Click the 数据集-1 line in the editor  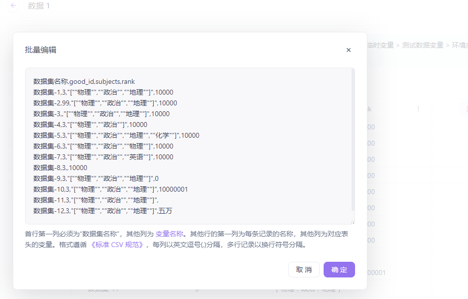click(103, 92)
